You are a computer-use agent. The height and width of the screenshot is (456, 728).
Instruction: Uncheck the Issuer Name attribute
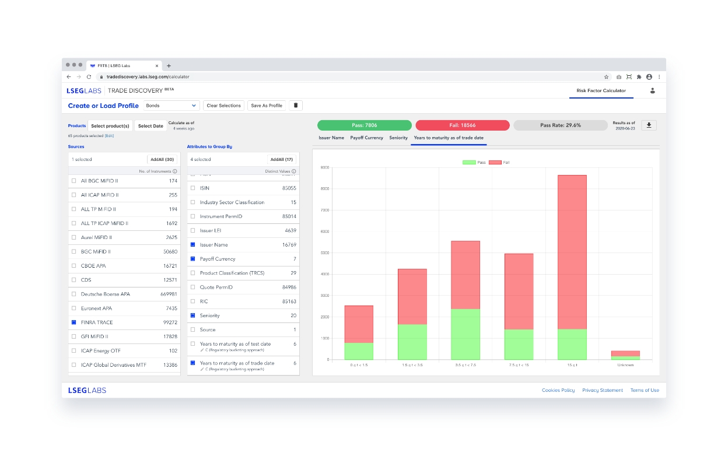(x=193, y=245)
